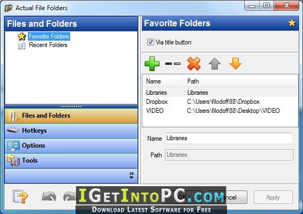Open the Options section
Screen dimensions: 303x214
(x=71, y=146)
